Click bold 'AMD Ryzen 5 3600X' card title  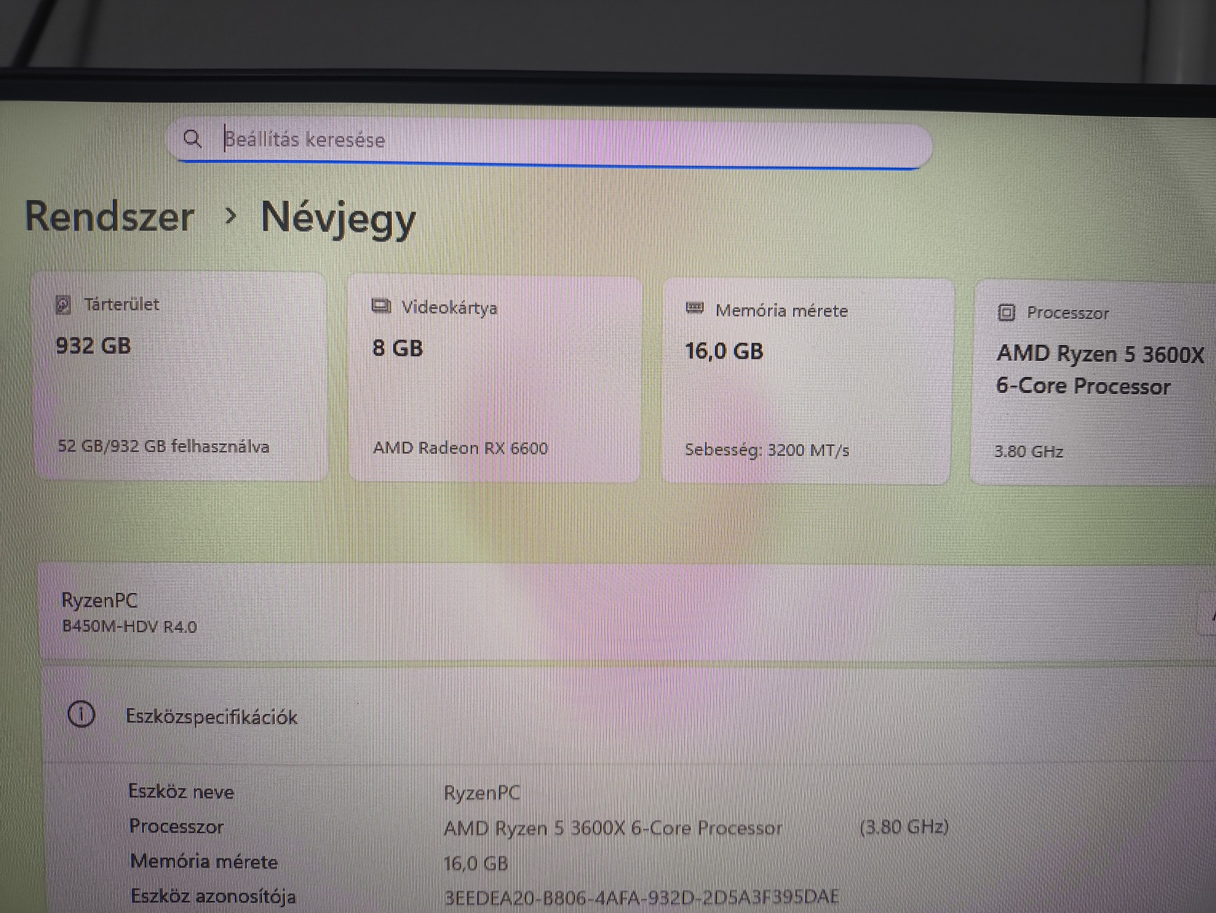(x=1100, y=354)
